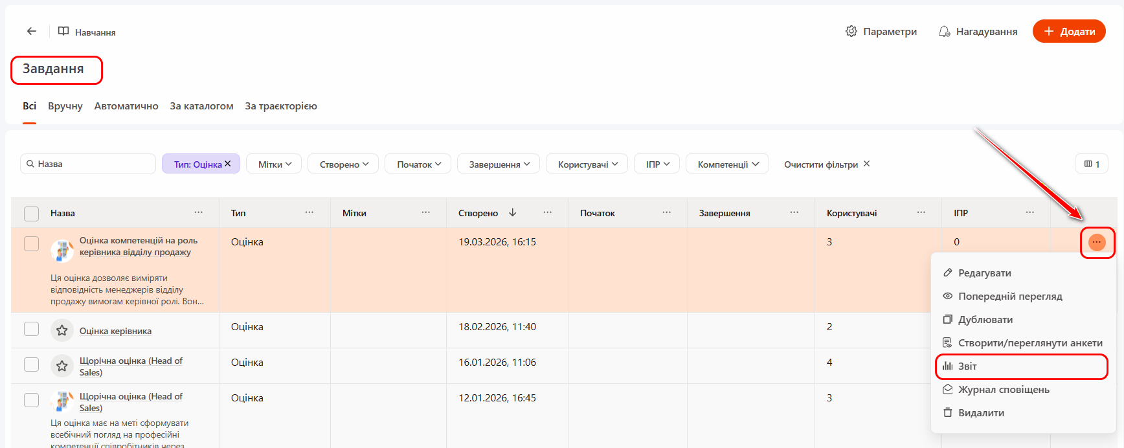Toggle the select-all checkbox in header
This screenshot has width=1124, height=448.
(31, 213)
